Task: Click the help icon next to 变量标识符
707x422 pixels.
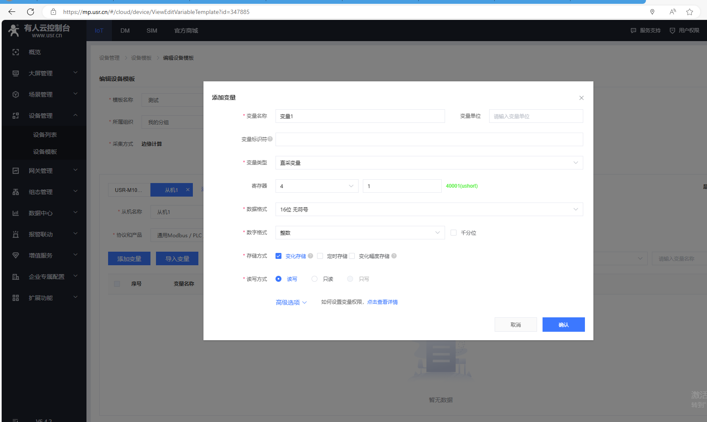Action: tap(270, 139)
